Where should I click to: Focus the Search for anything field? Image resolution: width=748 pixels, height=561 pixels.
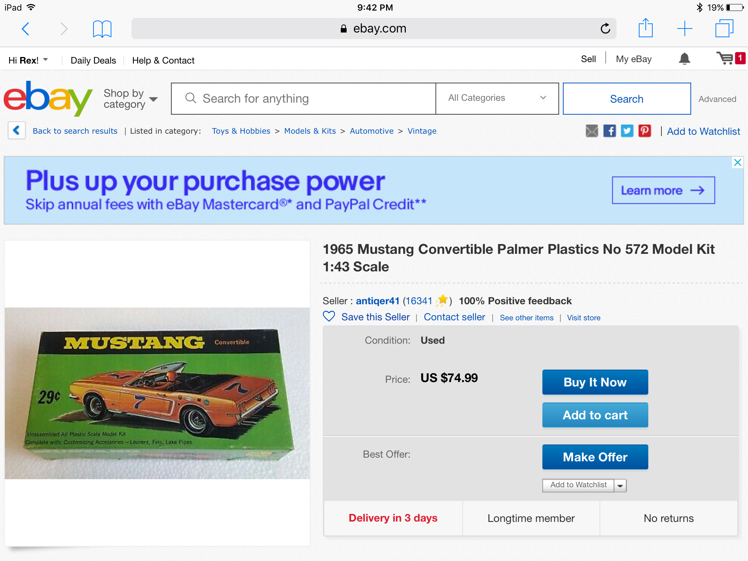(x=304, y=99)
